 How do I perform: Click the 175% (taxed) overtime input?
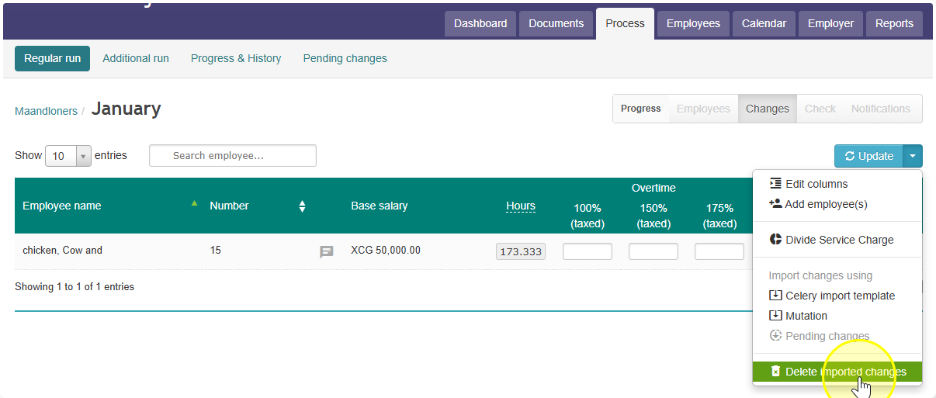point(719,251)
